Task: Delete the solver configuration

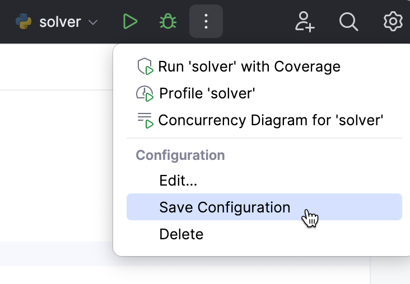Action: (x=181, y=234)
